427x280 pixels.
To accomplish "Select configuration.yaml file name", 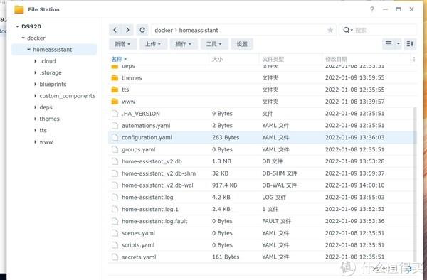I will [x=147, y=138].
